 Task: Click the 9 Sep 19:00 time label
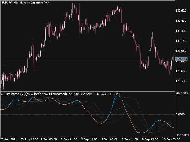[x=150, y=139]
